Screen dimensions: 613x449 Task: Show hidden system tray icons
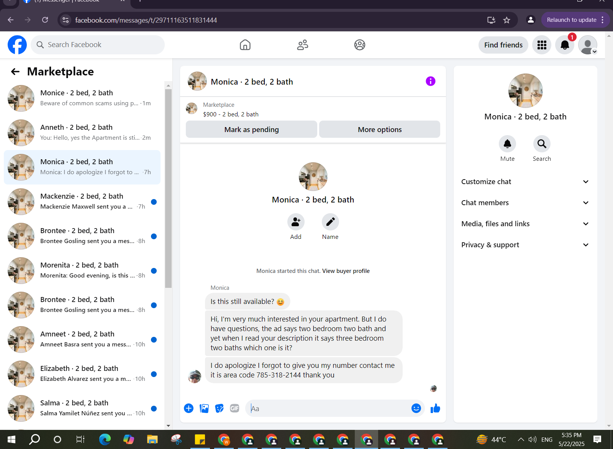point(521,439)
